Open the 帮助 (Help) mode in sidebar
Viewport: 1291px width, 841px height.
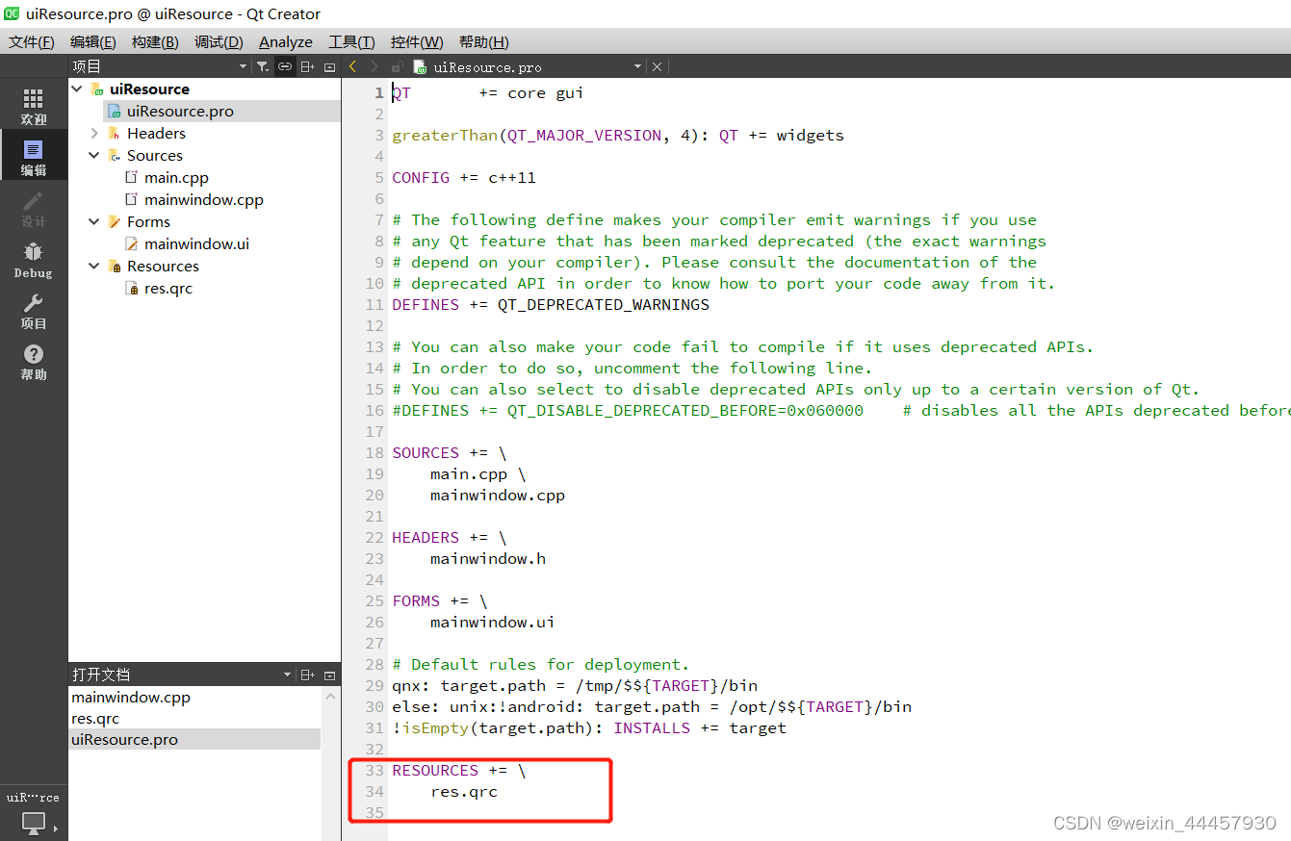(x=34, y=362)
